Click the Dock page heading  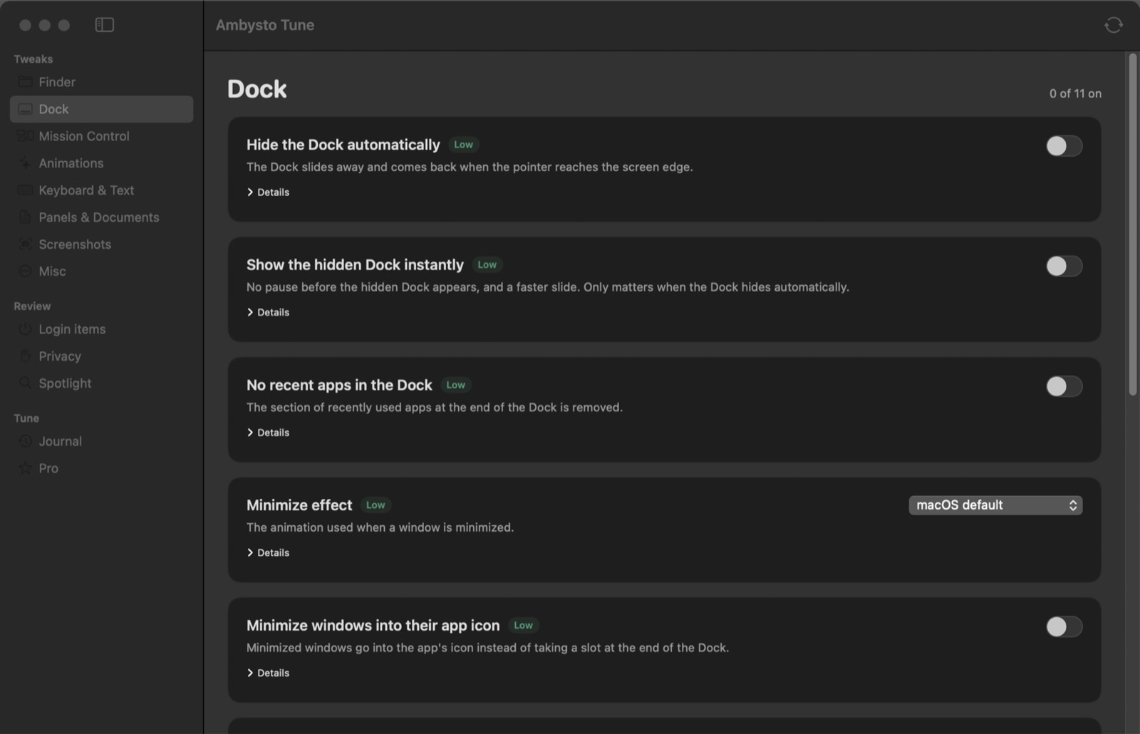point(257,89)
